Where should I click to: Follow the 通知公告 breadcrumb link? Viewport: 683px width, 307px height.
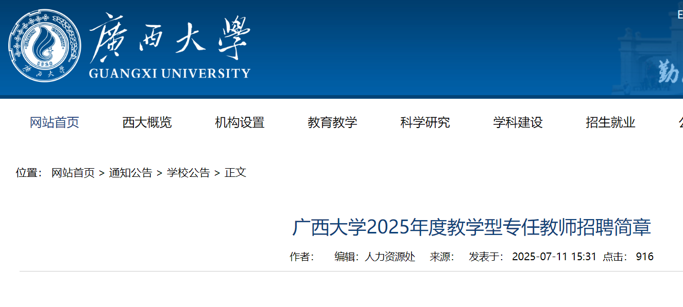pos(131,173)
